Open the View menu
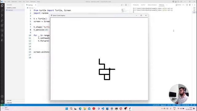Screen dimensions: 197x111 (x=20, y=2)
